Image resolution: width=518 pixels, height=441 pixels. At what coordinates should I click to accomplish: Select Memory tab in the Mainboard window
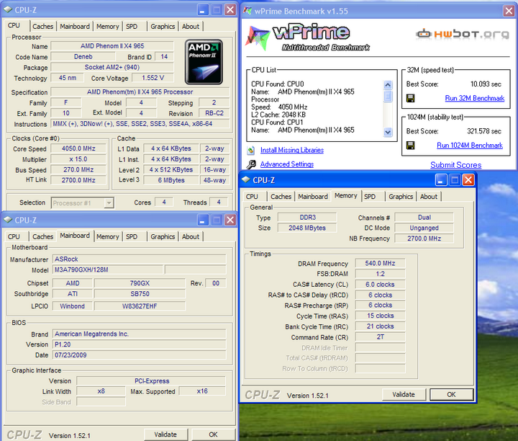click(x=107, y=237)
